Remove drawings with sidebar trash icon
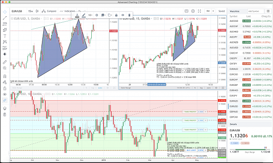Image resolution: width=273 pixels, height=163 pixels. pyautogui.click(x=5, y=115)
